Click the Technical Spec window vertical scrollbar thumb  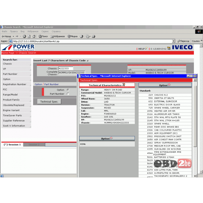195,116
